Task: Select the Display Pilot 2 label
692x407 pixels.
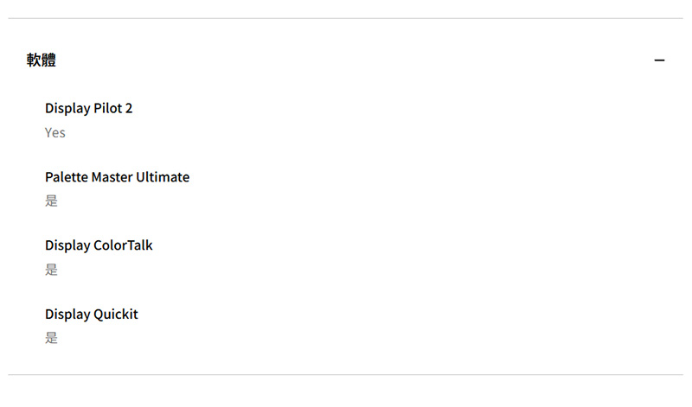Action: [x=89, y=109]
